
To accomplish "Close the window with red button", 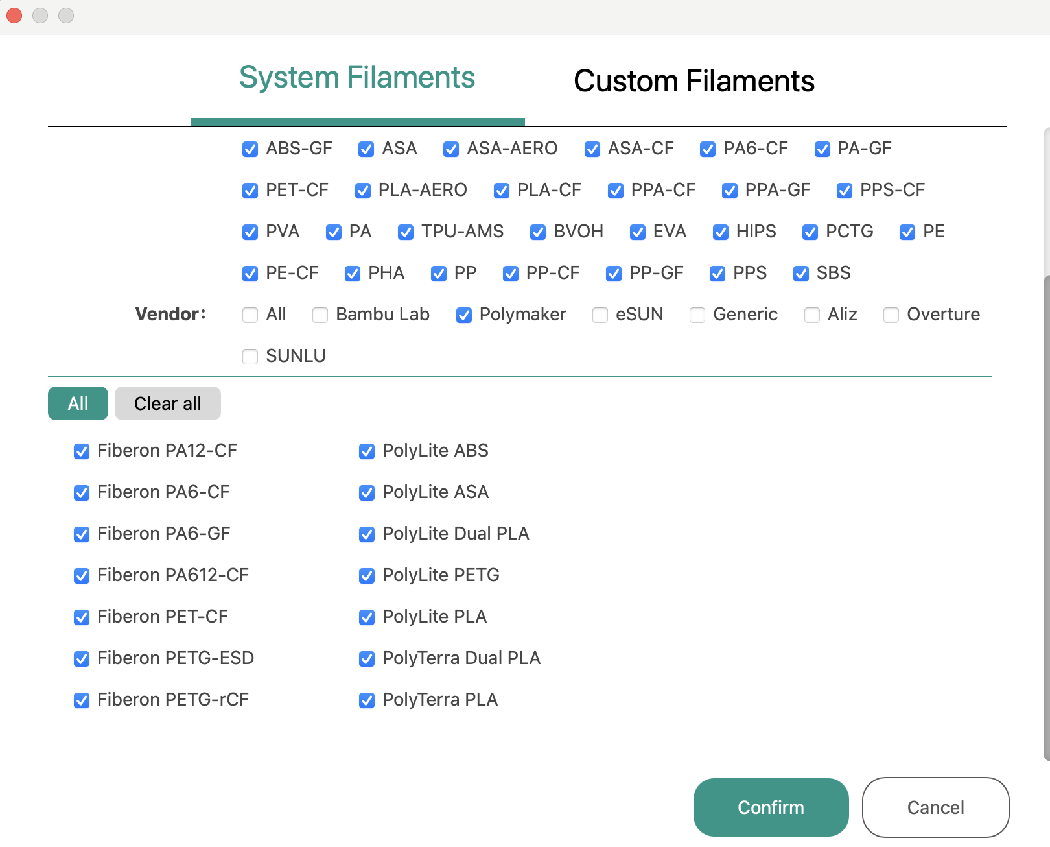I will click(14, 16).
